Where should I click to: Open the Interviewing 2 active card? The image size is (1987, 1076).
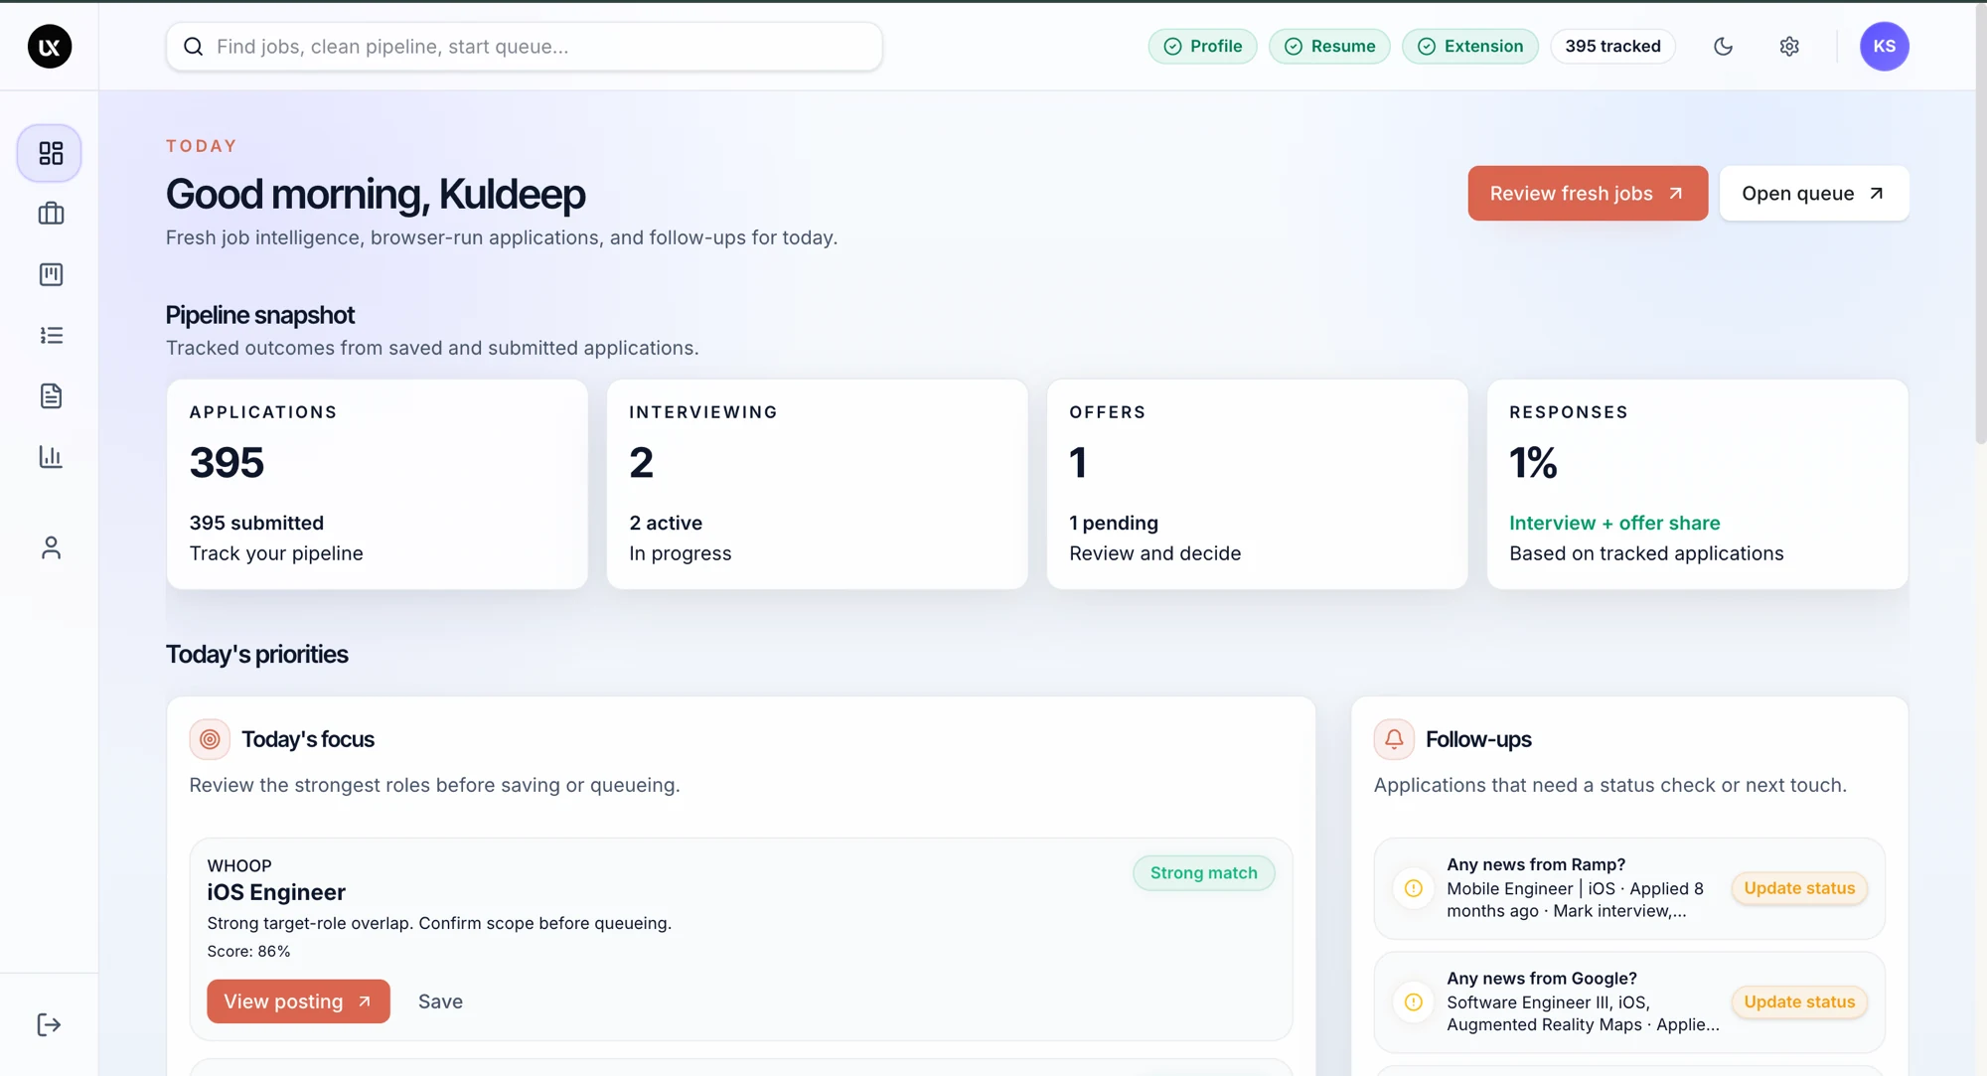[818, 484]
